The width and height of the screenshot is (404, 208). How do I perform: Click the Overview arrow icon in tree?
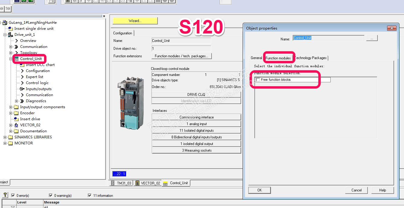click(17, 41)
